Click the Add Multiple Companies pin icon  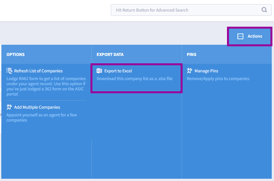pyautogui.click(x=9, y=107)
